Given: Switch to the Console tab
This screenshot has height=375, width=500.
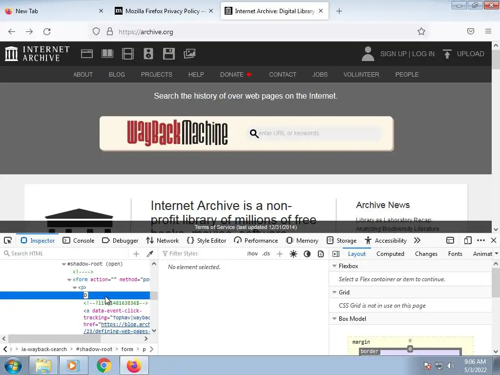Looking at the screenshot, I should pos(79,240).
